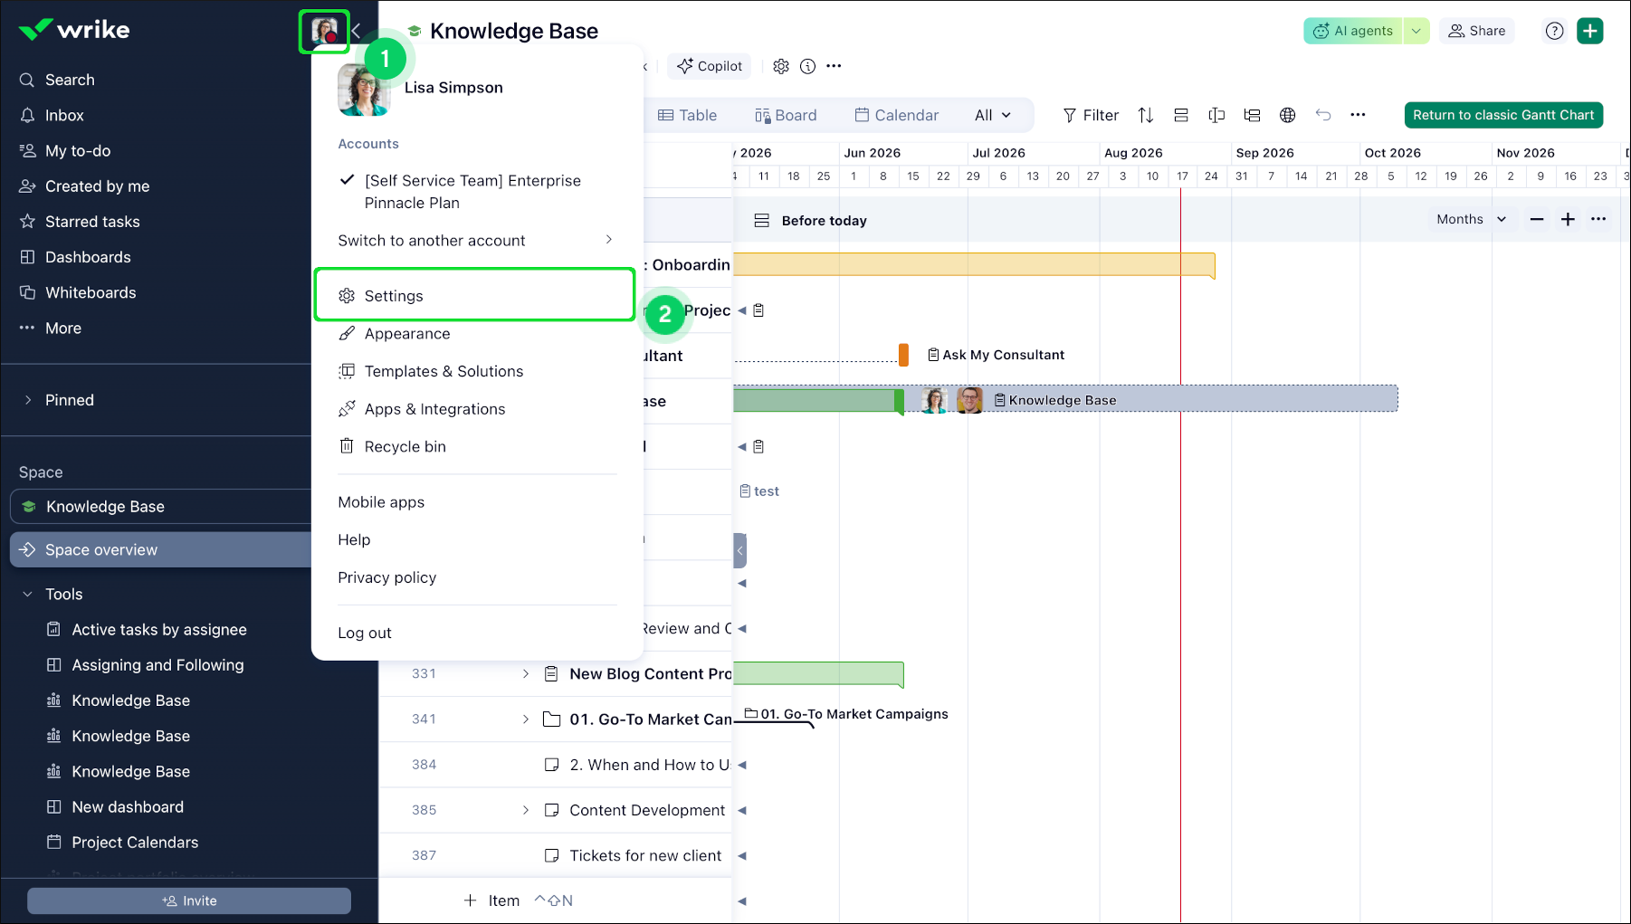This screenshot has height=924, width=1631.
Task: Open dropdown arrow next to AI agents
Action: tap(1416, 31)
